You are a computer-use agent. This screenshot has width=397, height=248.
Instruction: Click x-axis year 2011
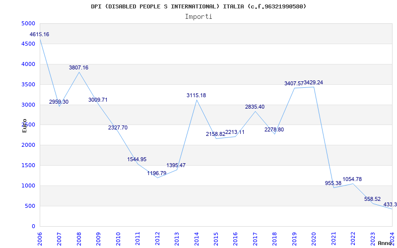(138, 238)
